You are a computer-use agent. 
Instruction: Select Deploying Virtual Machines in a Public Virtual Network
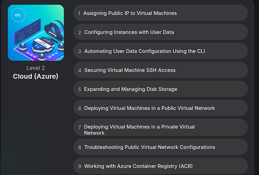click(x=149, y=108)
